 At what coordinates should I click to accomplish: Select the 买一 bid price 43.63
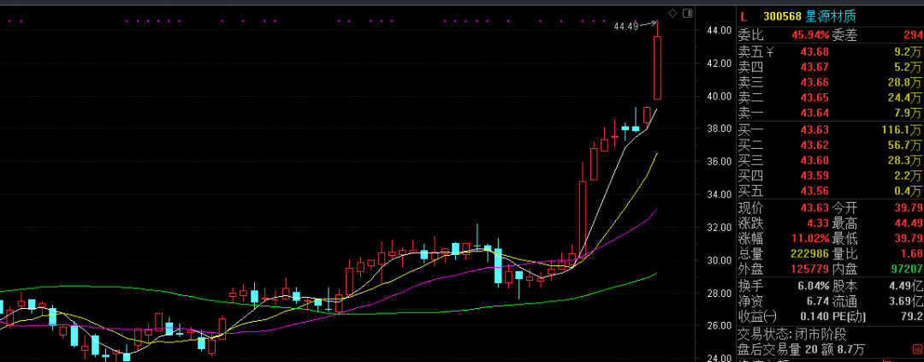[x=814, y=129]
